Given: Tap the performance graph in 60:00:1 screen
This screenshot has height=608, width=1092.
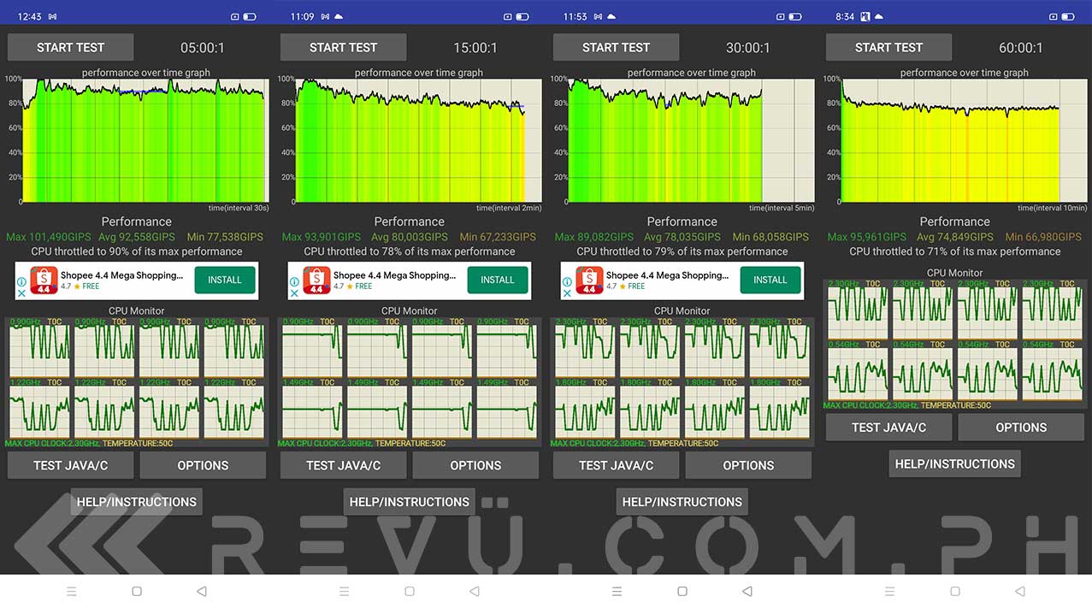Looking at the screenshot, I should [x=964, y=140].
